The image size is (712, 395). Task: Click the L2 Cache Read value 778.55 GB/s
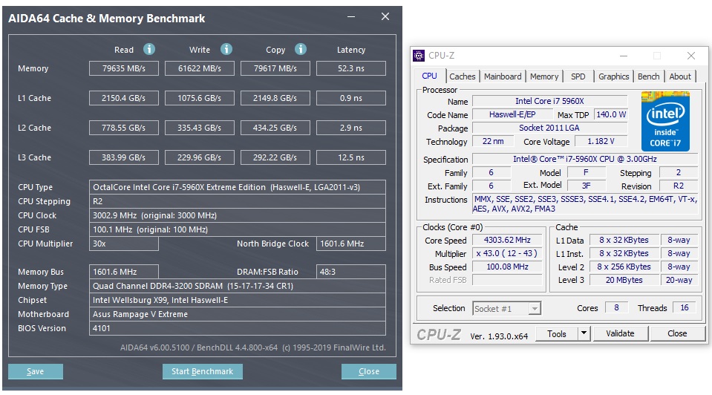[x=123, y=128]
